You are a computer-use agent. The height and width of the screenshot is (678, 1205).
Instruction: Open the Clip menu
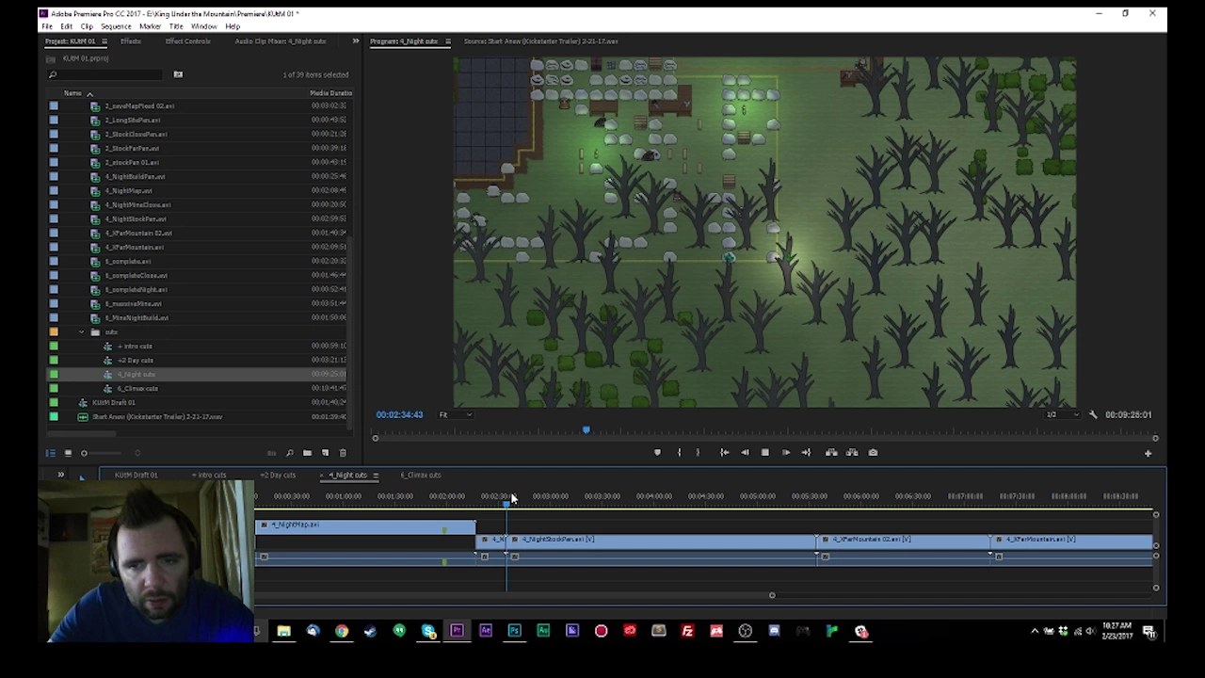(87, 26)
